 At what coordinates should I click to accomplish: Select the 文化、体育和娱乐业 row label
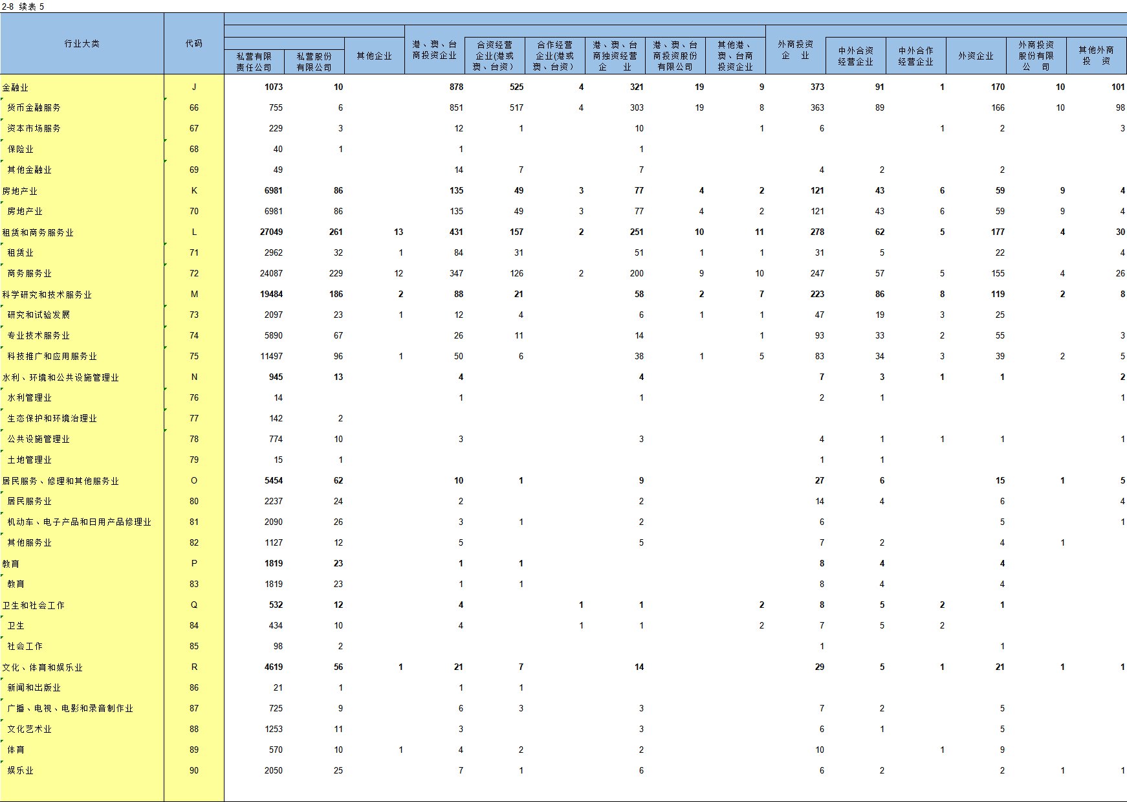point(43,667)
